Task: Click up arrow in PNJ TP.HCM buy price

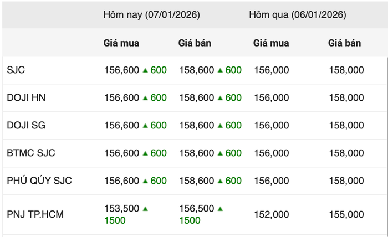Action: (145, 209)
